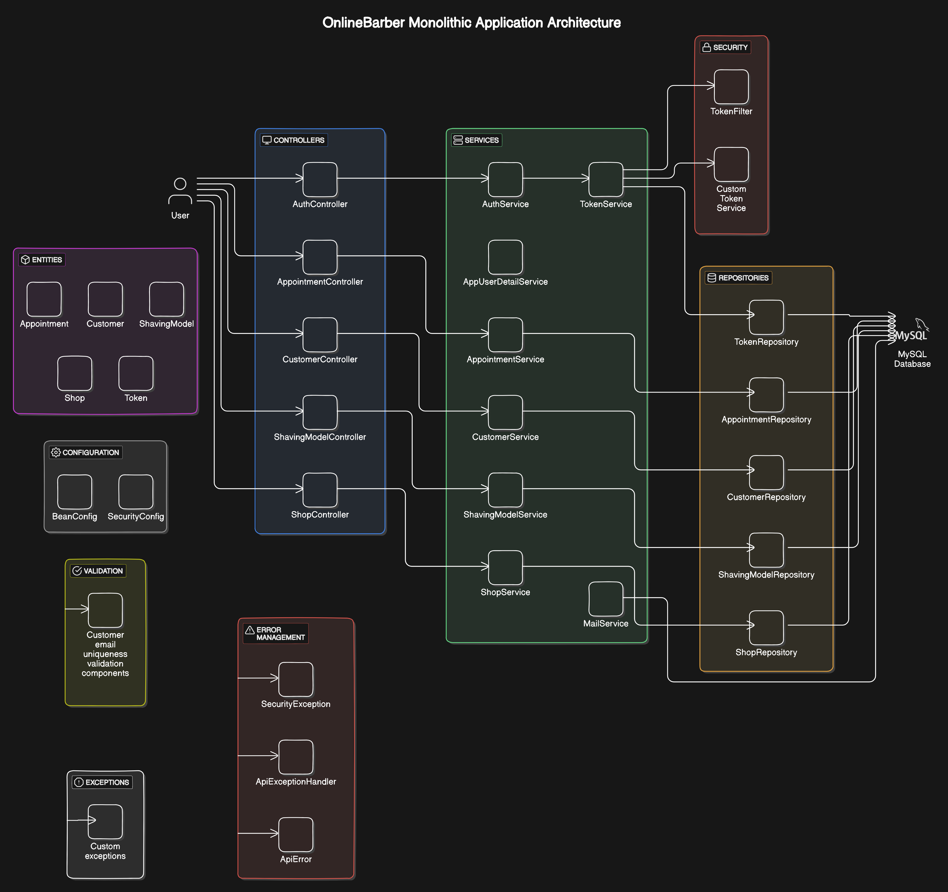The width and height of the screenshot is (948, 892).
Task: Select the MailService node box
Action: coord(606,599)
